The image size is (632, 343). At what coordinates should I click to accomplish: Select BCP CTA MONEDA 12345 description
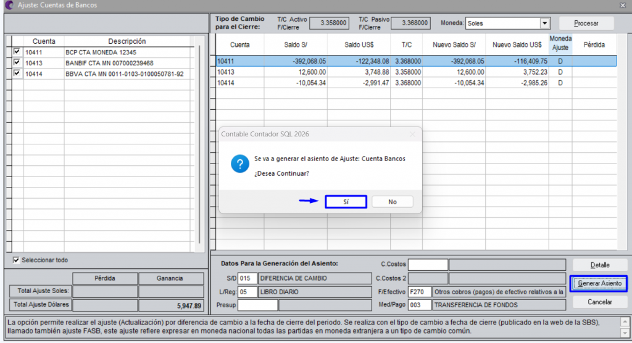coord(101,52)
